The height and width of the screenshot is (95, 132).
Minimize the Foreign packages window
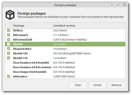click(x=112, y=5)
